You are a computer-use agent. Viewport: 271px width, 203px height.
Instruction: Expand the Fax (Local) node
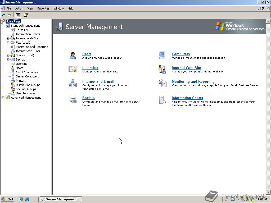8,43
